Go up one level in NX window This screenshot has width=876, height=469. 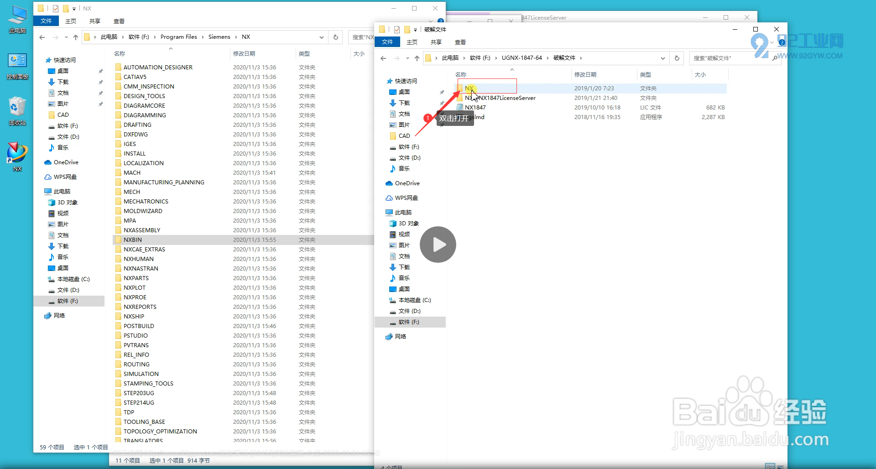(76, 37)
